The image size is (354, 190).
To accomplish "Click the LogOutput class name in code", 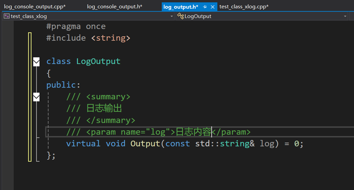I will pyautogui.click(x=98, y=61).
